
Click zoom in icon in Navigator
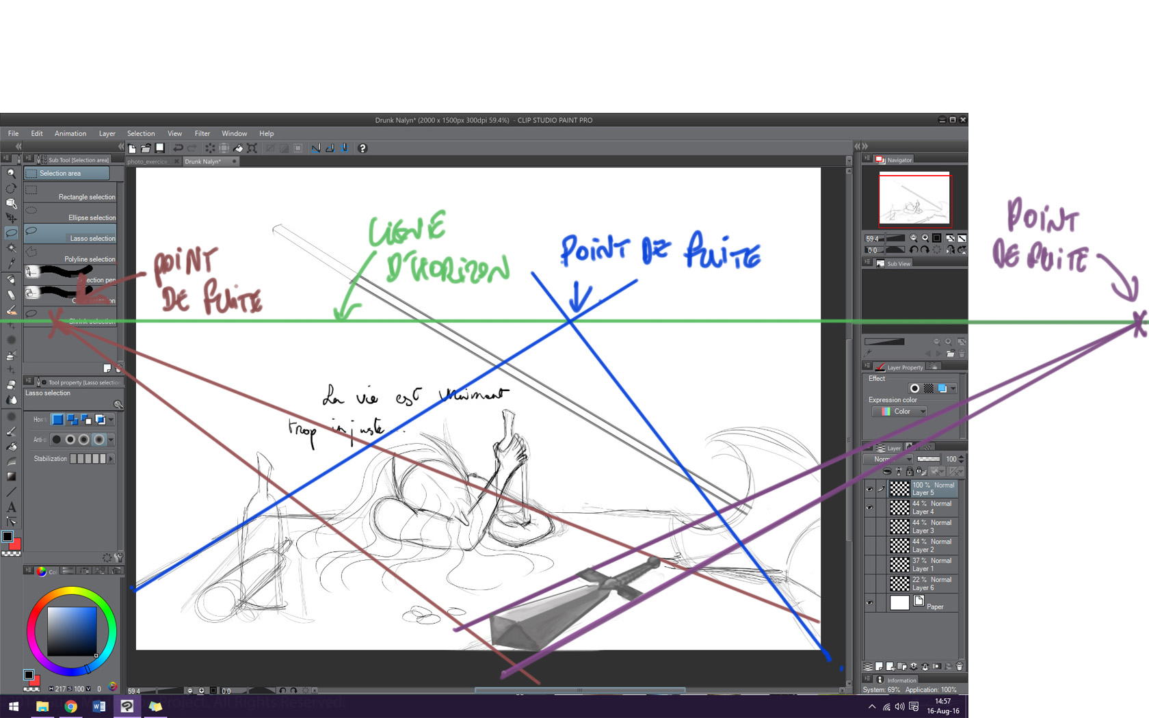[x=925, y=238]
